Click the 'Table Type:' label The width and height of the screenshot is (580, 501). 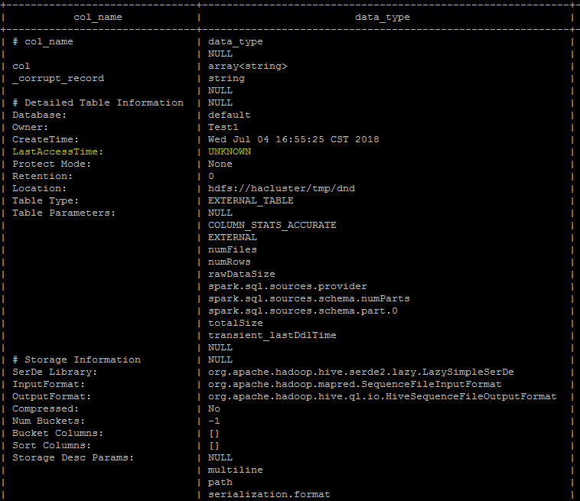tap(45, 200)
